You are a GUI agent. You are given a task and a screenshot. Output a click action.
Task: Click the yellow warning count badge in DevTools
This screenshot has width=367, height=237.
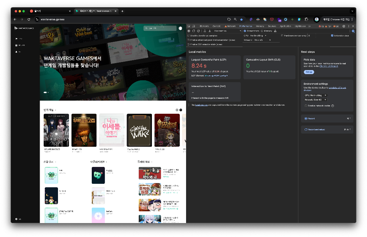328,26
